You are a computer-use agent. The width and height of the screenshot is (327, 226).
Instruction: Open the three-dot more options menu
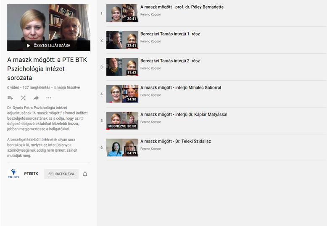click(49, 98)
